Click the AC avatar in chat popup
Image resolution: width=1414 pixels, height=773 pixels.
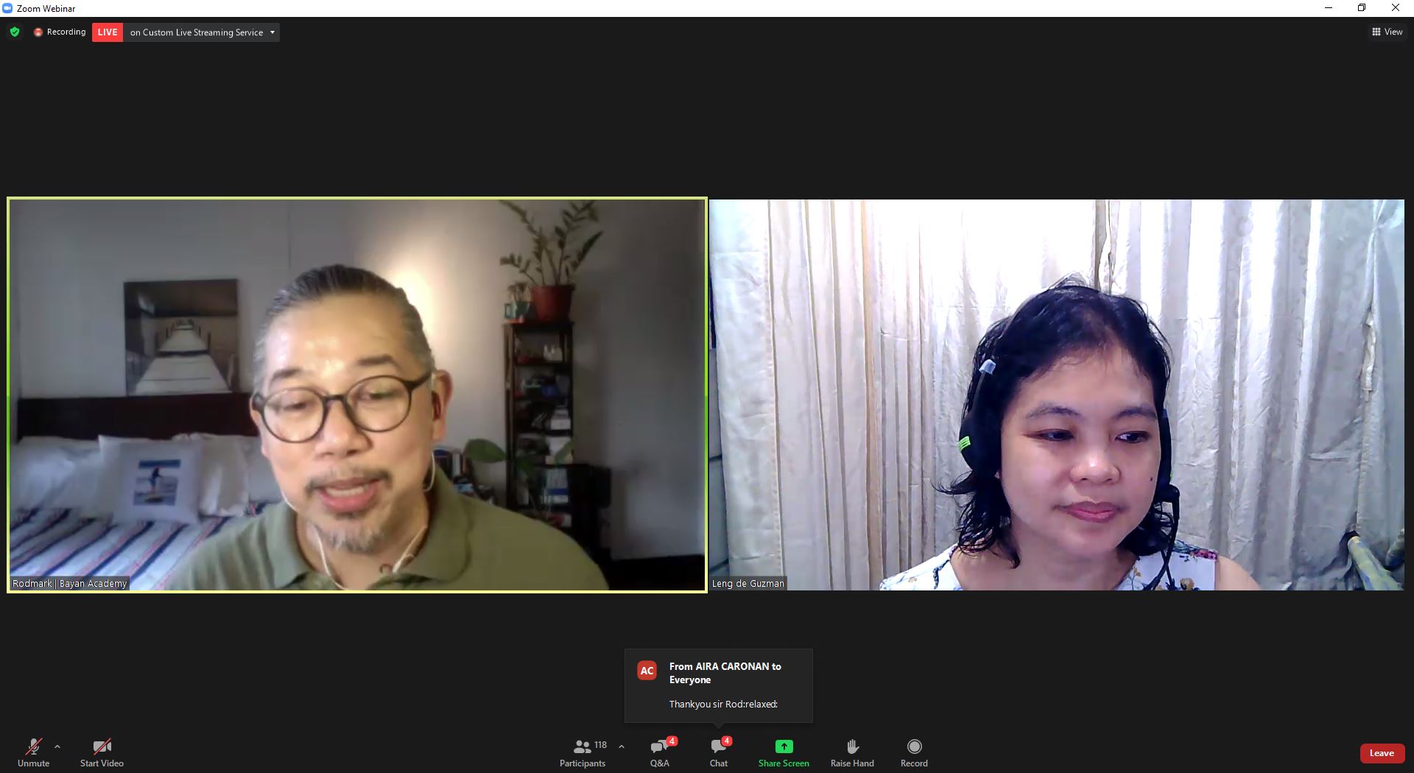click(x=647, y=671)
